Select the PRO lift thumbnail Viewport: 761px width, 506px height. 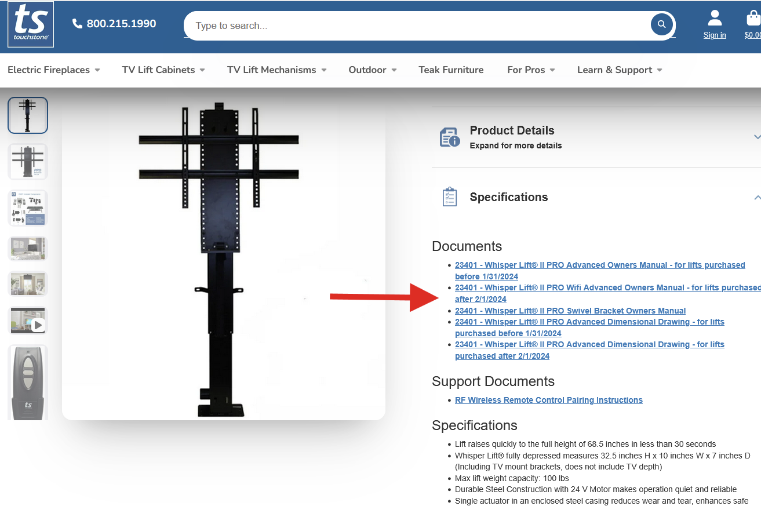(28, 162)
